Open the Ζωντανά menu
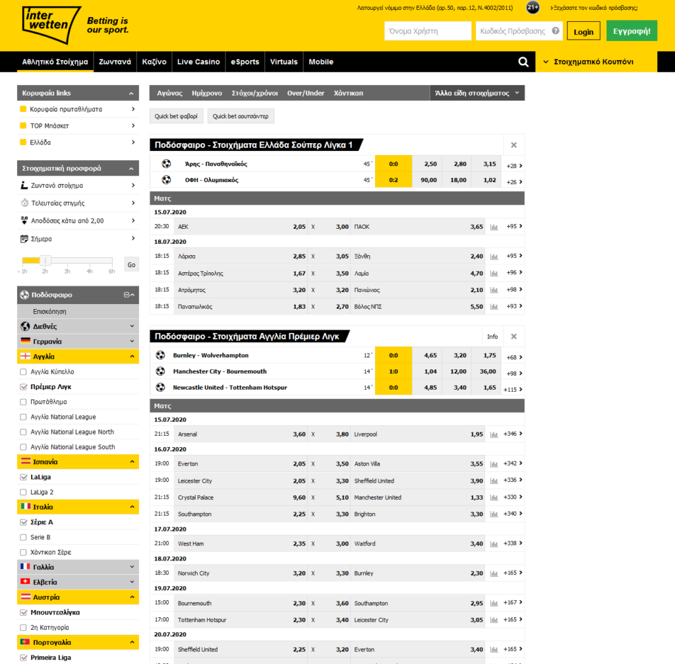Viewport: 675px width, 664px height. point(115,62)
